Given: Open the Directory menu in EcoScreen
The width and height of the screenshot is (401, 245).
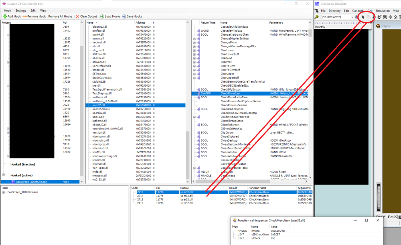Looking at the screenshot, I should [334, 11].
